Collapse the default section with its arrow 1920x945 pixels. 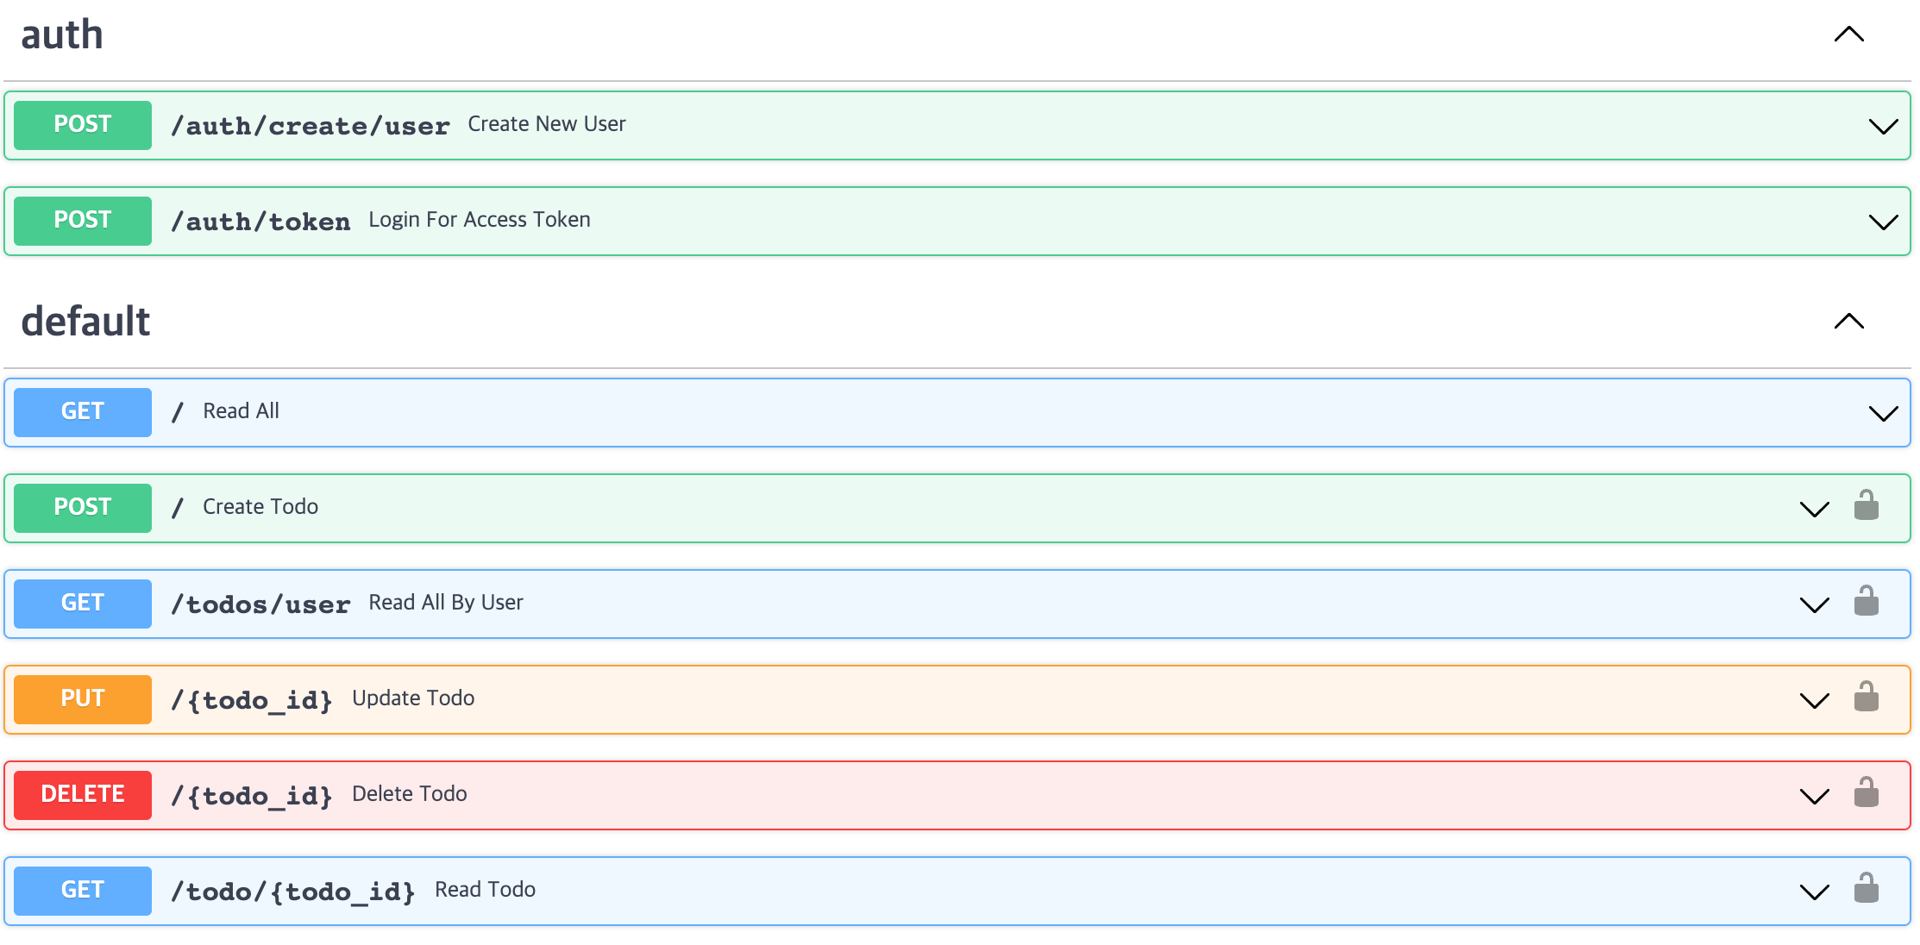(x=1848, y=322)
